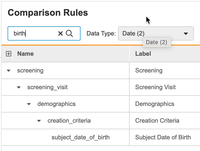Click the magnifying glass search icon
200x151 pixels.
pyautogui.click(x=69, y=33)
